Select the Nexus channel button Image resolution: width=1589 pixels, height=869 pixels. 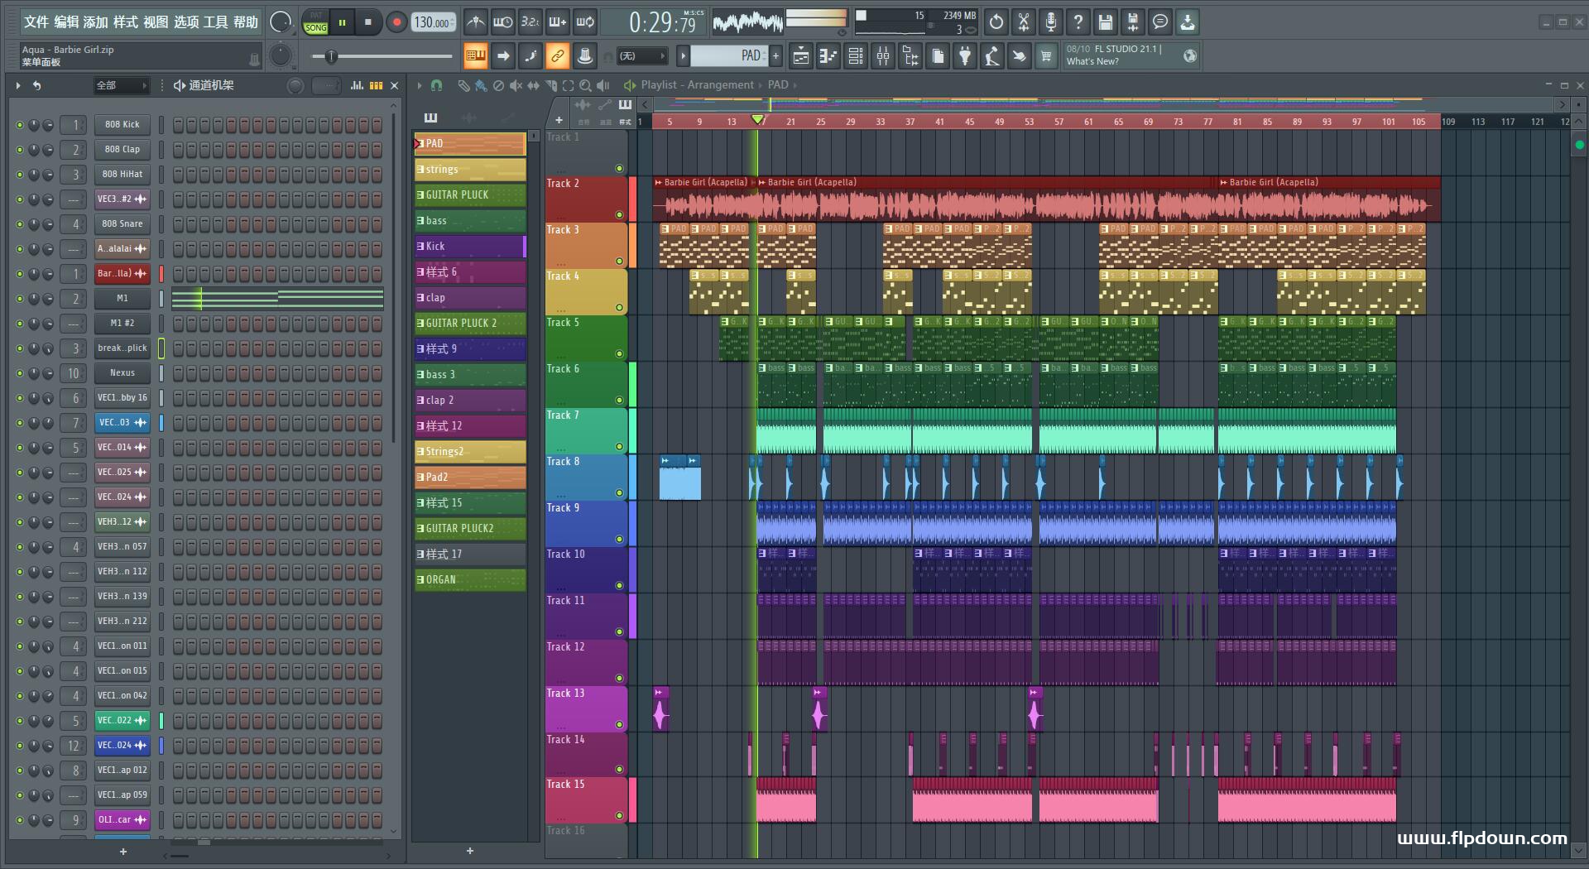pos(122,373)
